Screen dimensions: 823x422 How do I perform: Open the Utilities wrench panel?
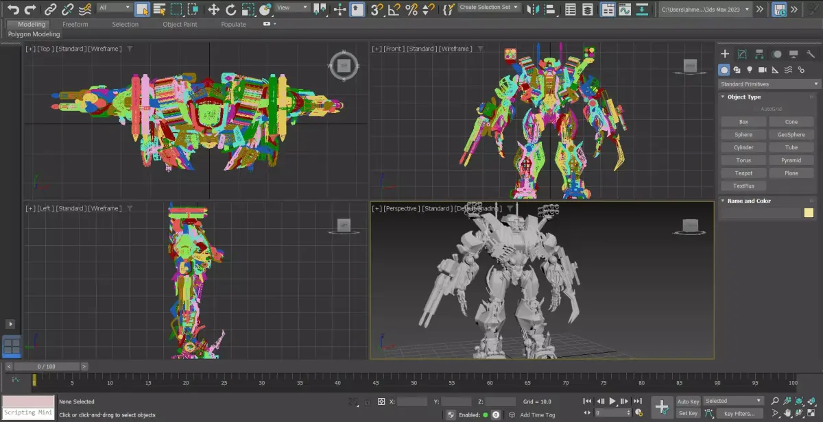point(811,54)
